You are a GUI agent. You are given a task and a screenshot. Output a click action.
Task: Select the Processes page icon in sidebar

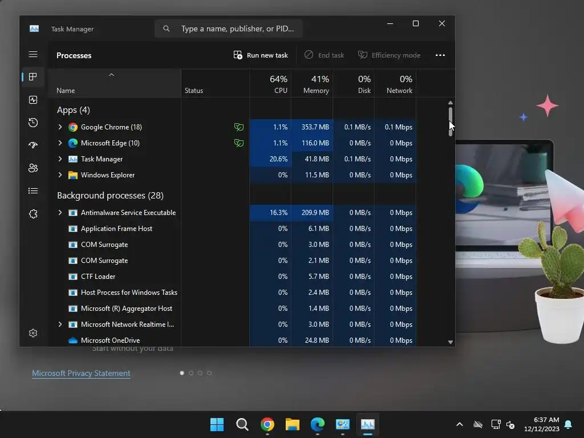[x=33, y=77]
